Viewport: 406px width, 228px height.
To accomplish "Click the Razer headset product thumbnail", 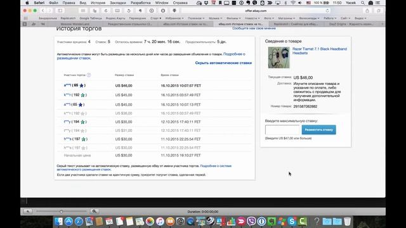I will click(x=278, y=58).
